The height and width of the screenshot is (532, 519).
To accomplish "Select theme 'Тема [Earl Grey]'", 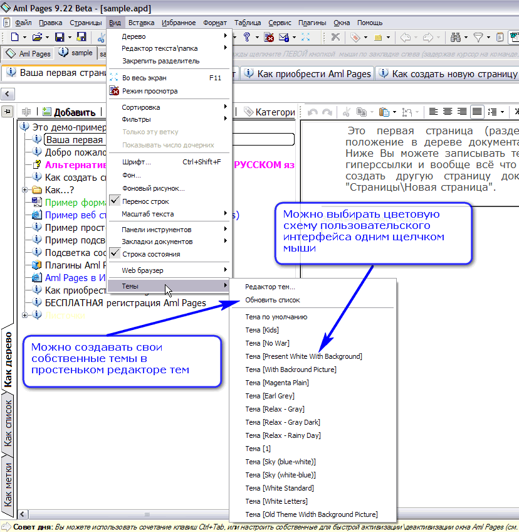I will [313, 396].
